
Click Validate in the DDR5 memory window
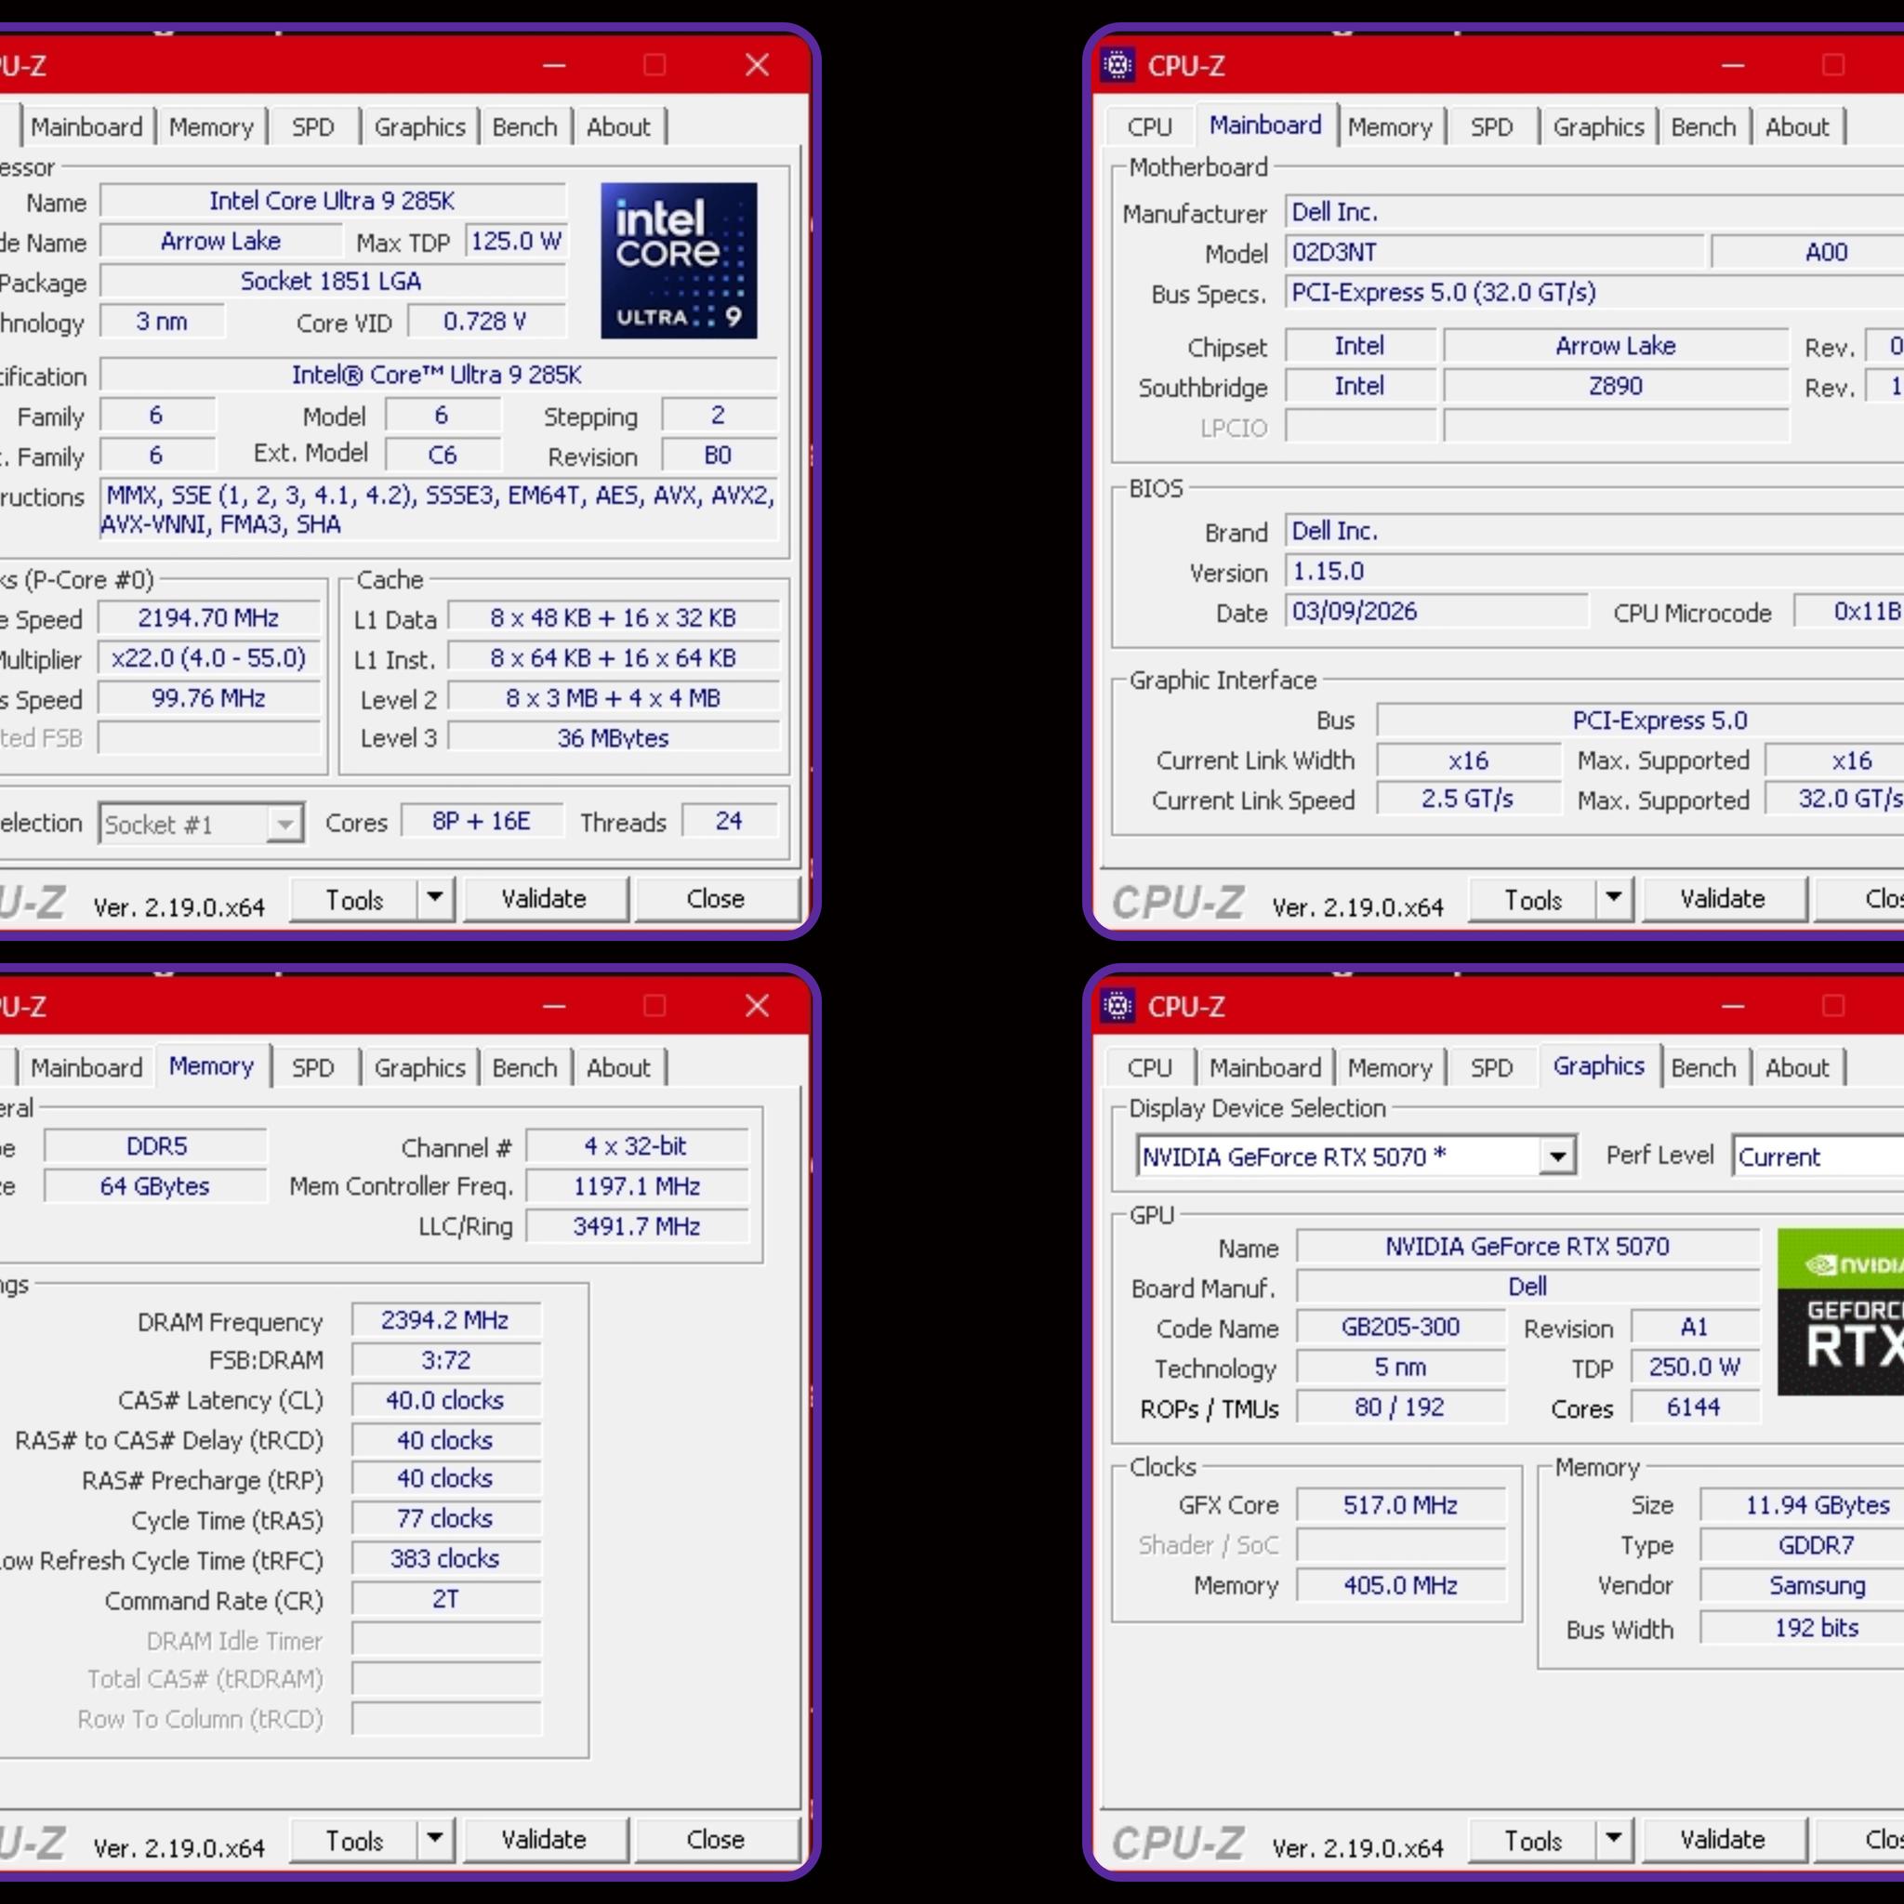pos(544,1839)
